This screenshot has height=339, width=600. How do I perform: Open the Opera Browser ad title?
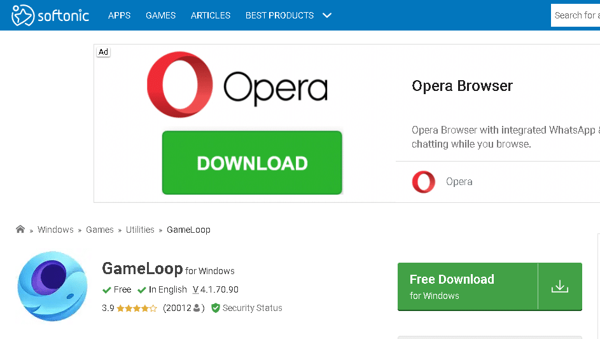[x=462, y=86]
